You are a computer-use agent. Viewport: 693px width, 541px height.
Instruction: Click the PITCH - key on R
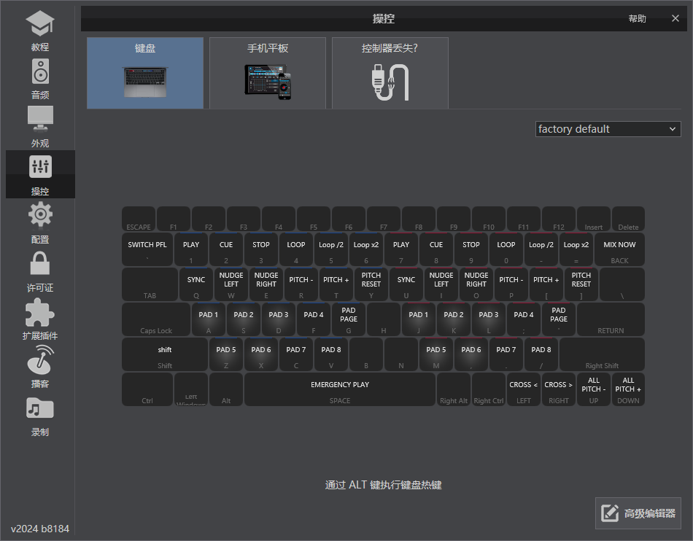(x=301, y=284)
